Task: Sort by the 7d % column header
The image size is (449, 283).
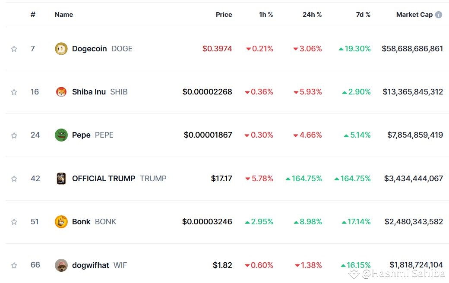Action: [x=363, y=15]
